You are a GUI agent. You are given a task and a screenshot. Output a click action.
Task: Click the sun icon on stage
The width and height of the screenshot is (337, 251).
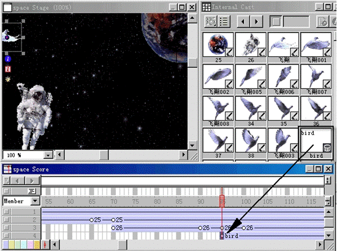pos(8,79)
